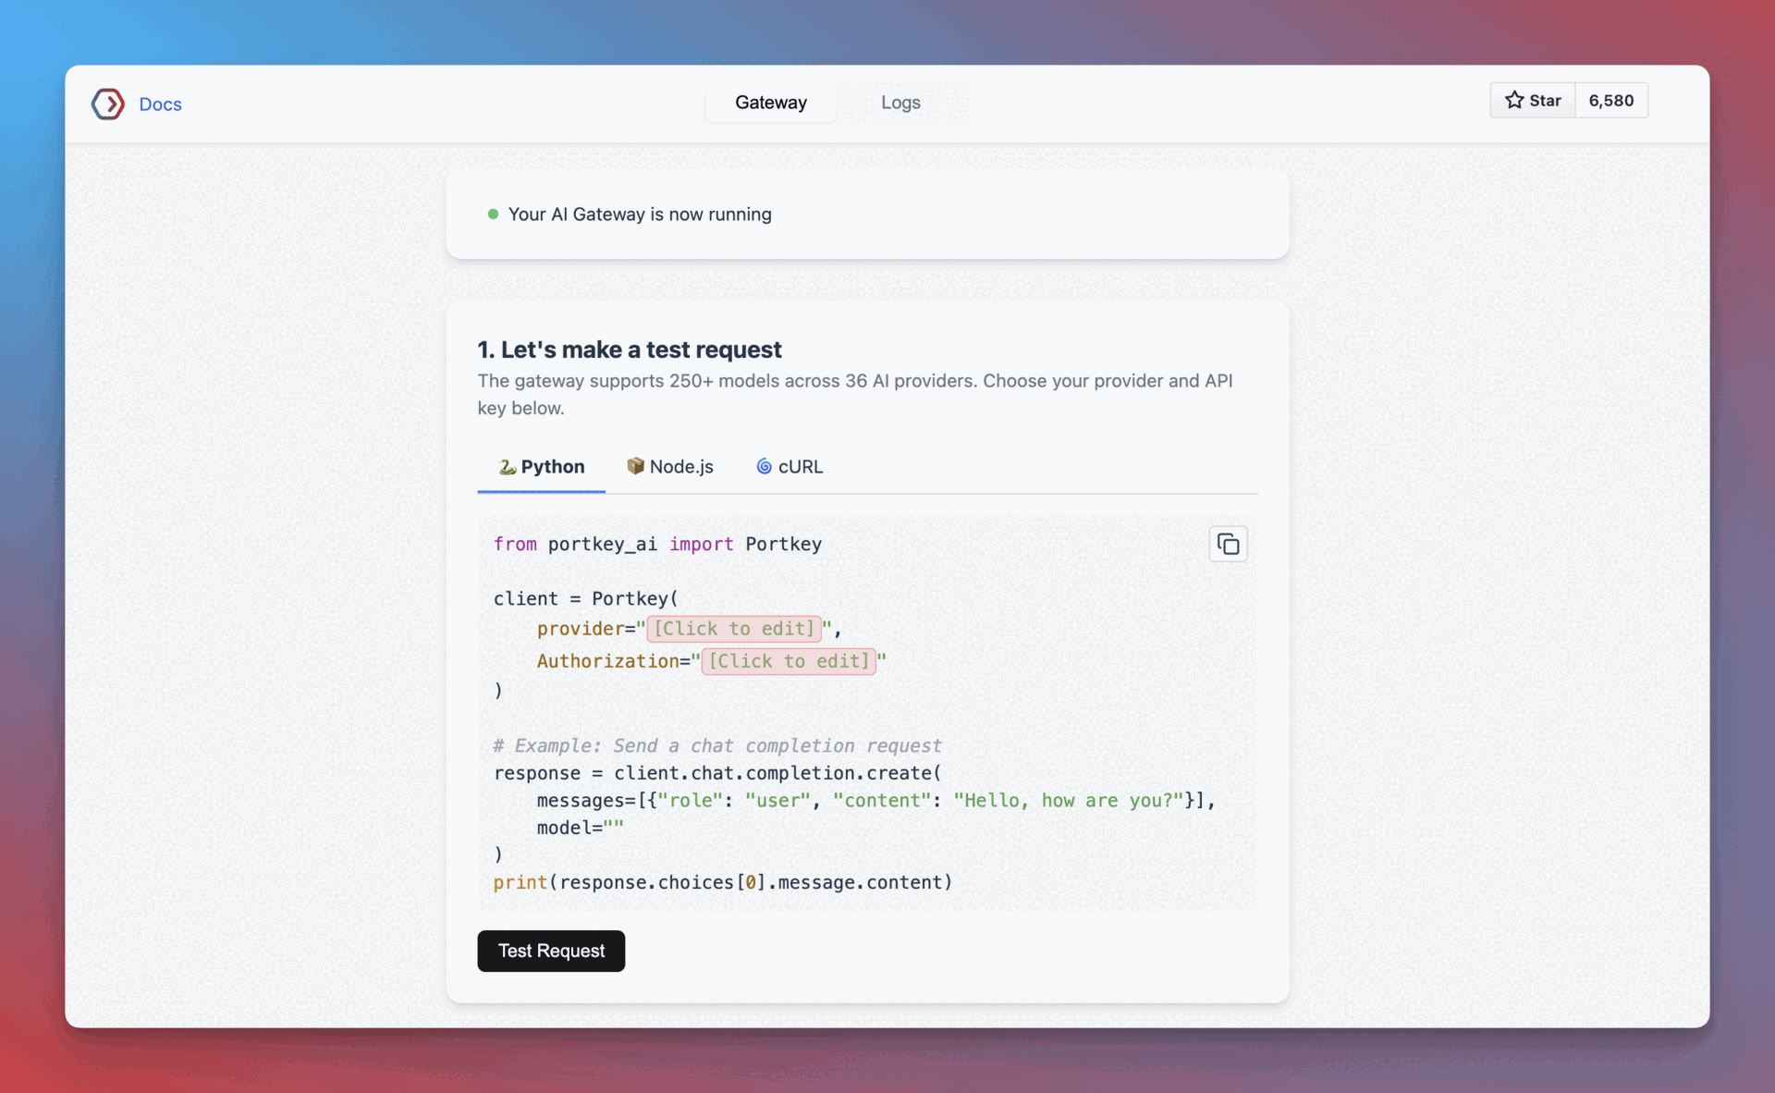Select the cURL language tab

pos(789,466)
